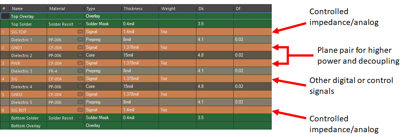
Task: Open material browser for Dielectric 3 FR-4
Action: [x=81, y=71]
